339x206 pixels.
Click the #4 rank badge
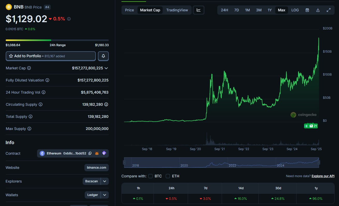(x=47, y=7)
